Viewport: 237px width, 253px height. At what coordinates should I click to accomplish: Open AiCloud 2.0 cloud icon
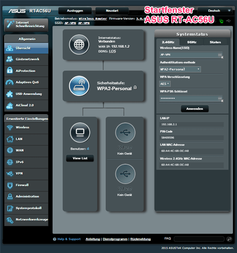[x=10, y=105]
